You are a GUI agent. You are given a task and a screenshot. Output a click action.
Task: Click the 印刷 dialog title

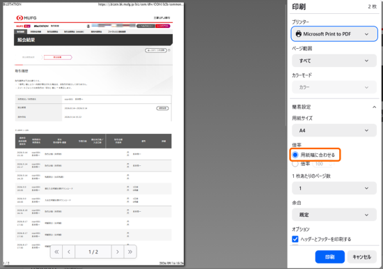[299, 7]
